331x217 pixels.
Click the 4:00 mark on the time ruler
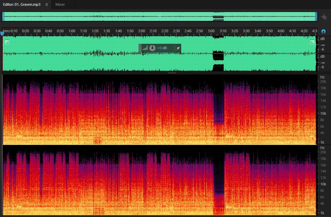(x=281, y=31)
